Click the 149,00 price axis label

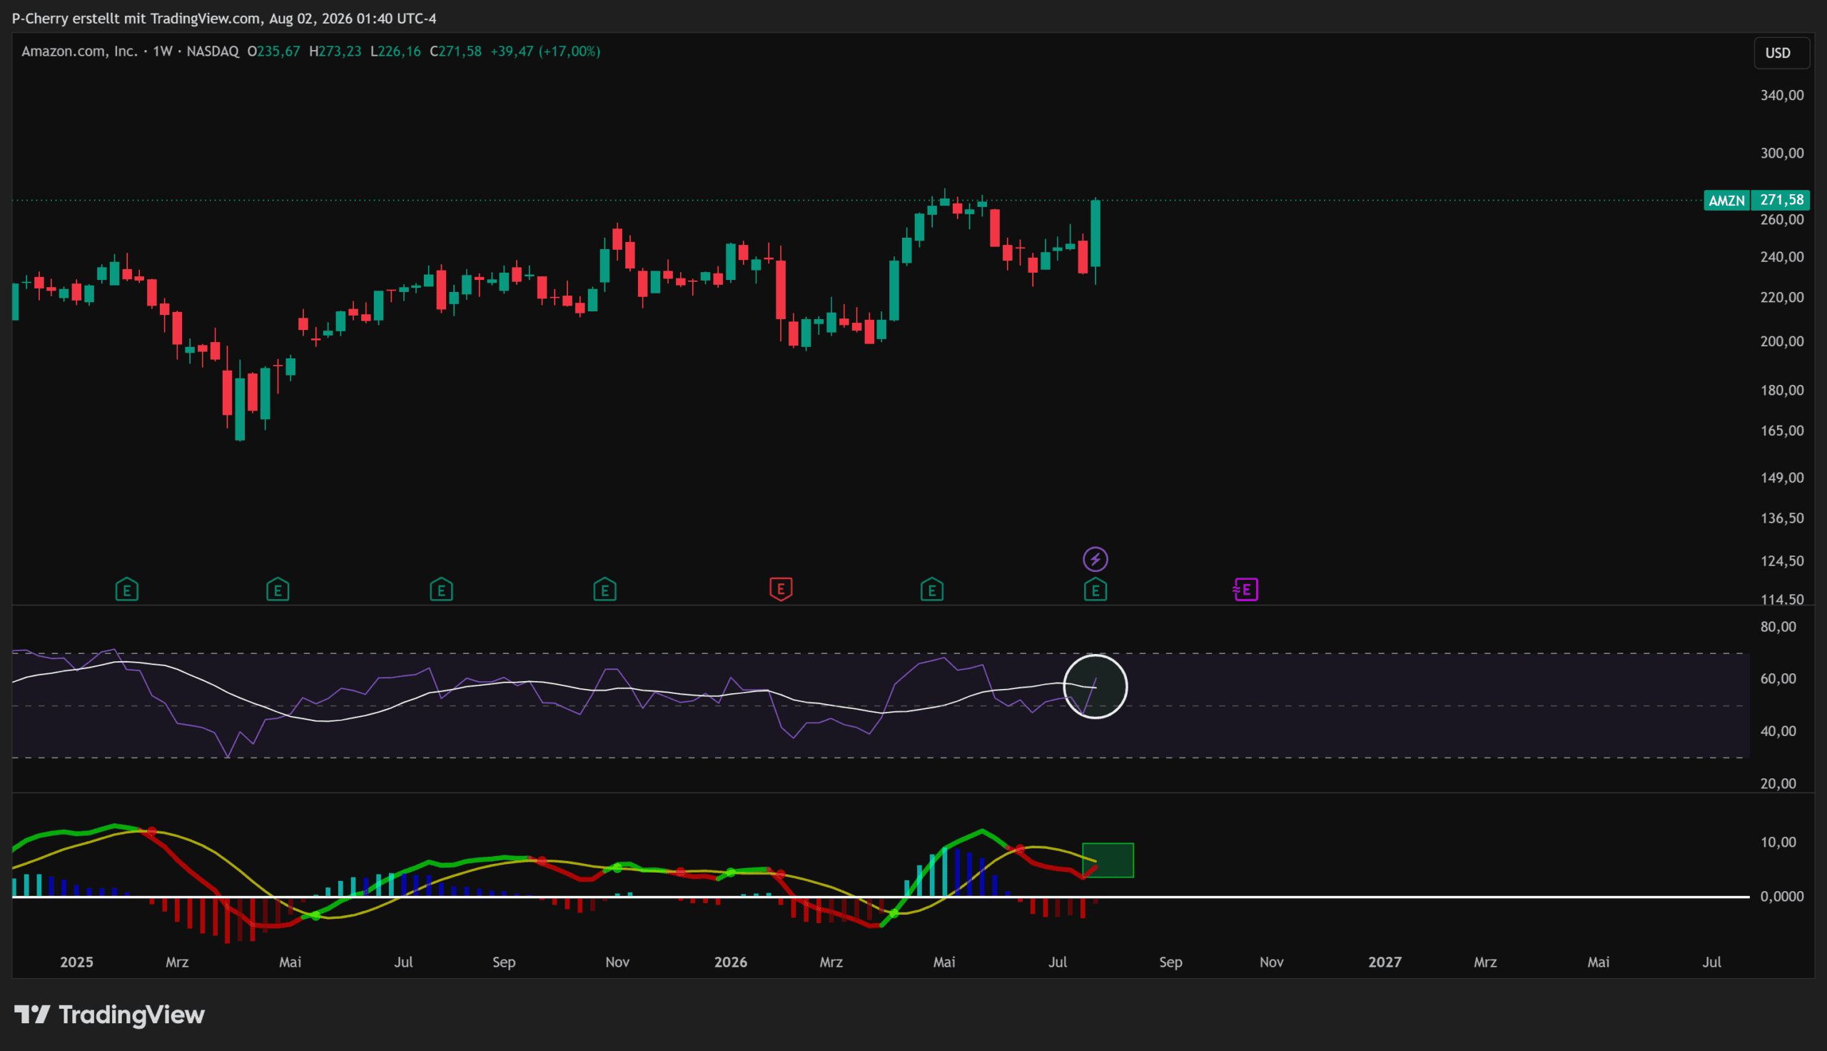click(x=1781, y=478)
